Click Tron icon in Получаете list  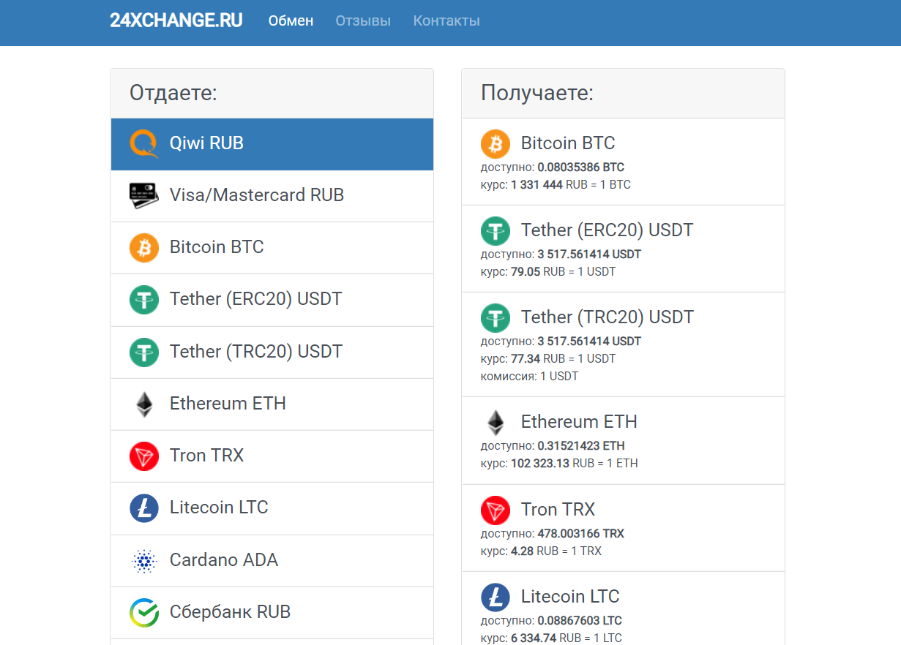pos(496,510)
